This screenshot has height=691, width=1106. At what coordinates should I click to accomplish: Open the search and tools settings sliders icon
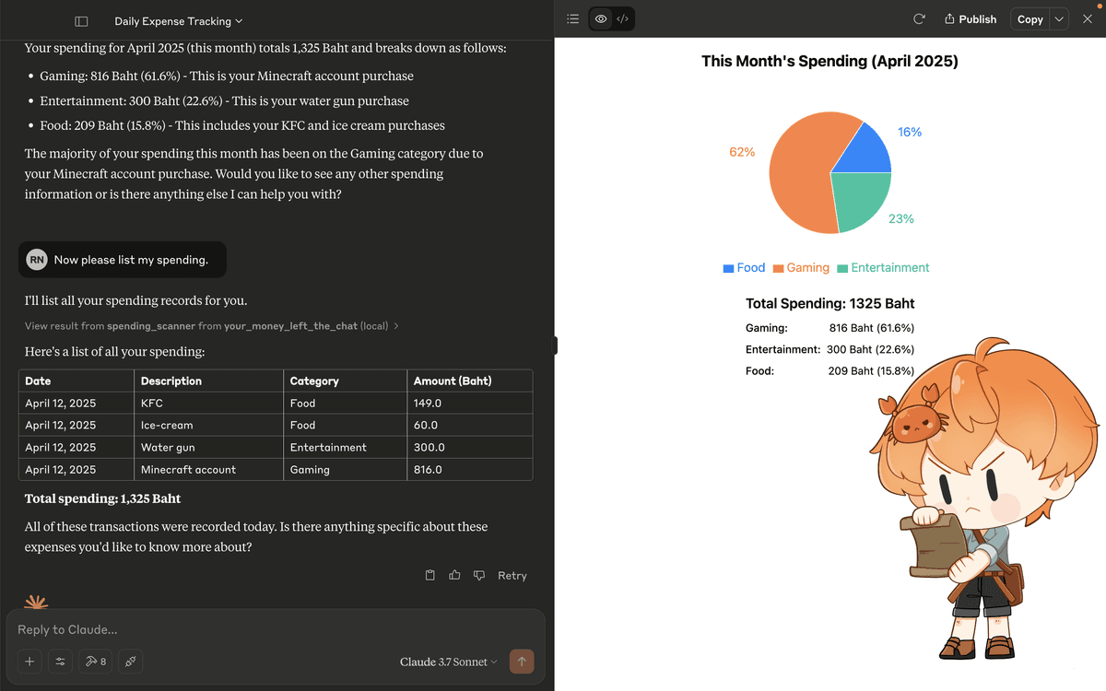61,662
